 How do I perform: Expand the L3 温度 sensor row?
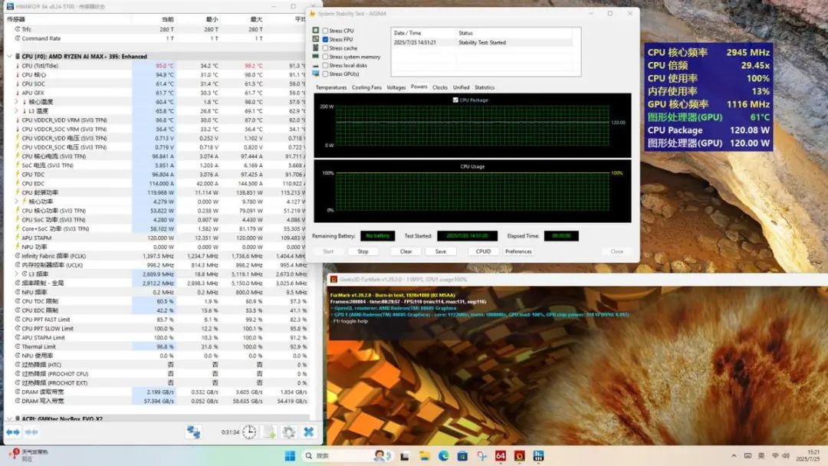pyautogui.click(x=16, y=111)
